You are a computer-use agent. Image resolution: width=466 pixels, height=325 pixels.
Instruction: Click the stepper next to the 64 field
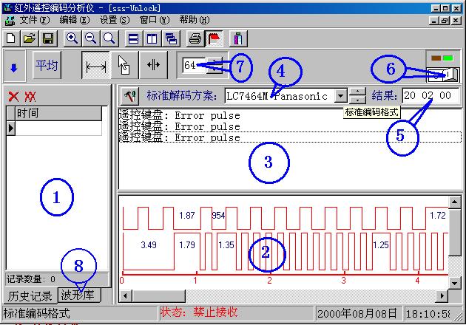tap(215, 65)
